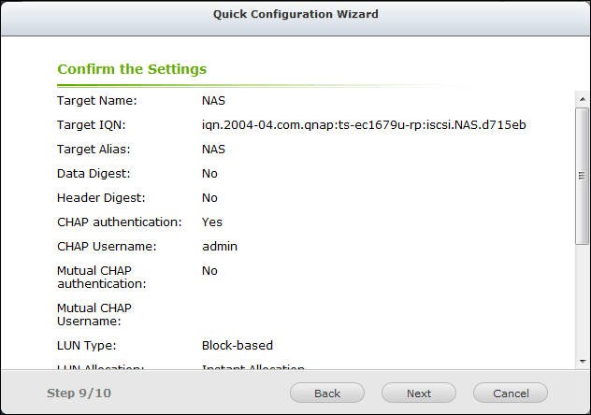Viewport: 591px width, 415px height.
Task: Click the LUN Type value Block-based
Action: (x=238, y=345)
